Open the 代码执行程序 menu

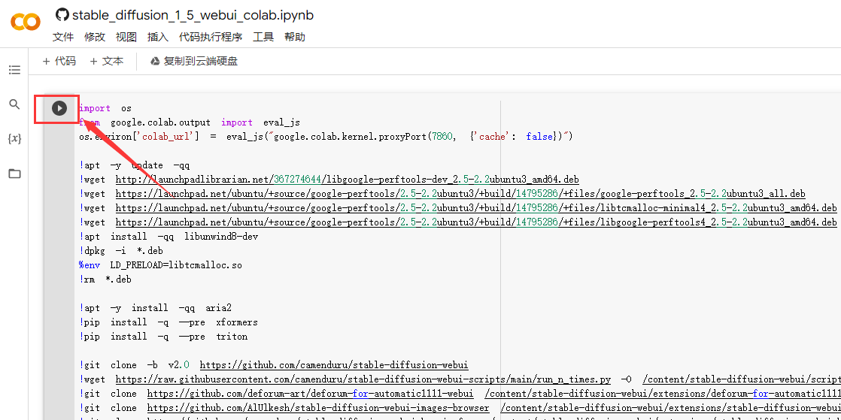[211, 37]
